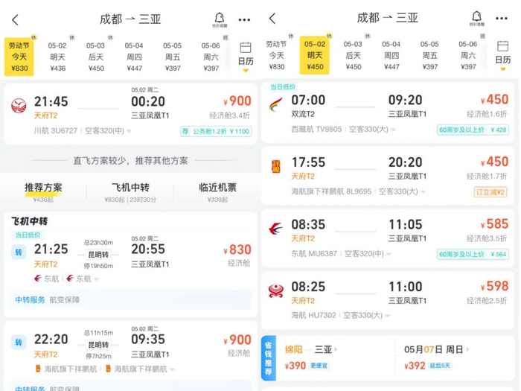Tap transfer badge on 21:25 connecting flight
521x391 pixels.
[x=19, y=252]
